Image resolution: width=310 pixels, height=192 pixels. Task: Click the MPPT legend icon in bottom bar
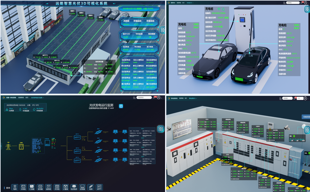99,187
